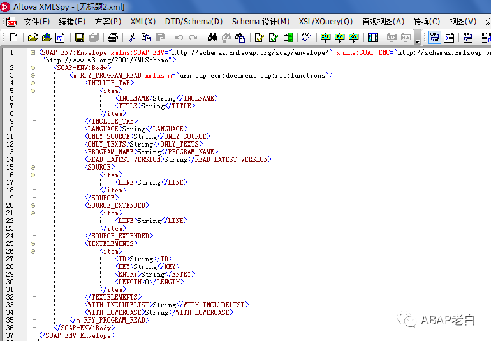The width and height of the screenshot is (491, 341).
Task: Collapse the SOURCE_EXTENDED node on line 20
Action: coord(33,205)
